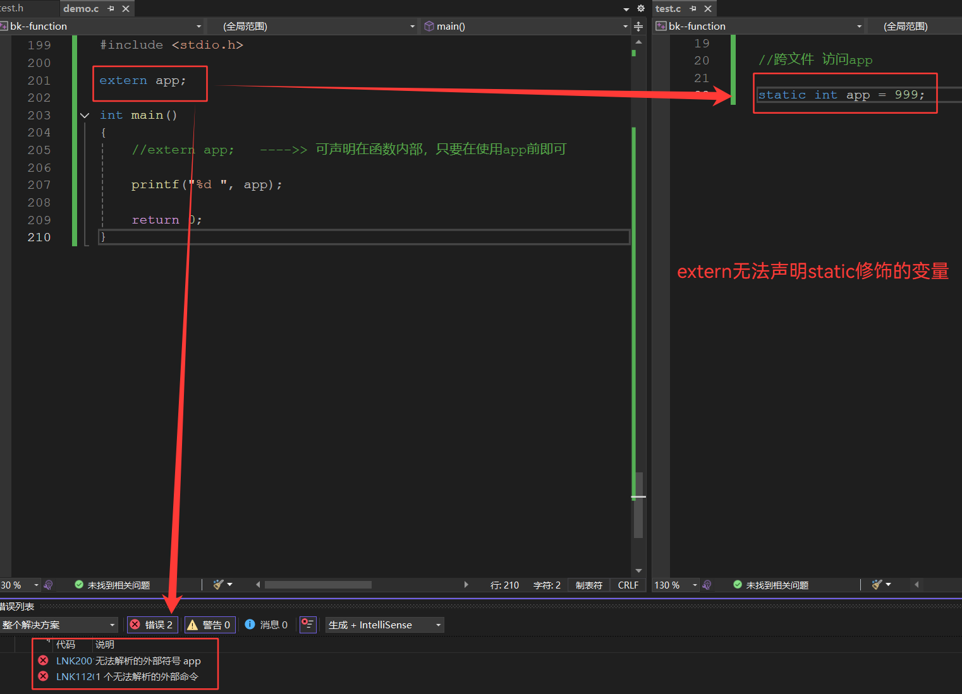Open the global scope dropdown in demo.c
Screen dimensions: 962x694
(313, 26)
